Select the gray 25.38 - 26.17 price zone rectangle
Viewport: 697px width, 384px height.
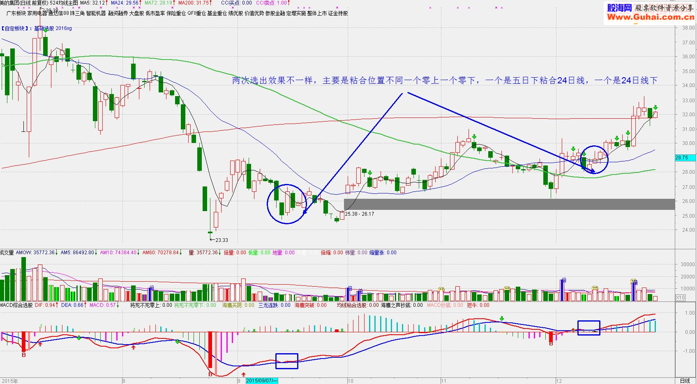click(x=509, y=204)
